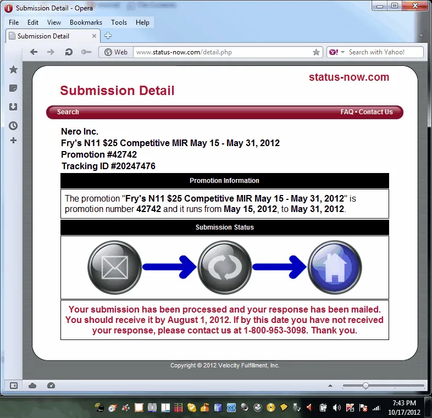
Task: Click the Web security badge in address bar
Action: (116, 52)
